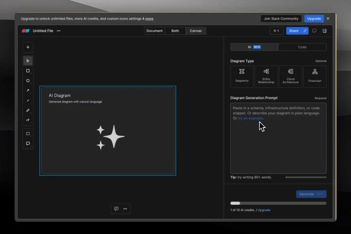Click the 'Diagram Generation Prompt' label
The image size is (351, 234).
[254, 98]
